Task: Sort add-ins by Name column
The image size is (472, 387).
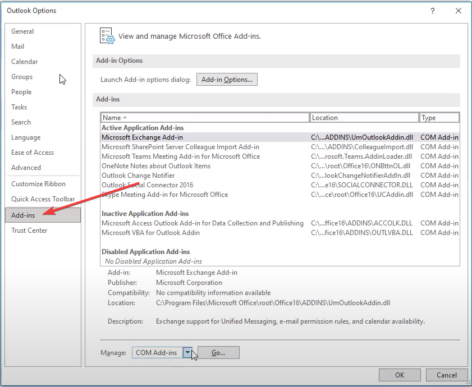Action: pos(205,118)
